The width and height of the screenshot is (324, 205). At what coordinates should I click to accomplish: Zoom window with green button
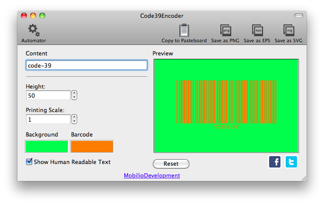pyautogui.click(x=42, y=16)
